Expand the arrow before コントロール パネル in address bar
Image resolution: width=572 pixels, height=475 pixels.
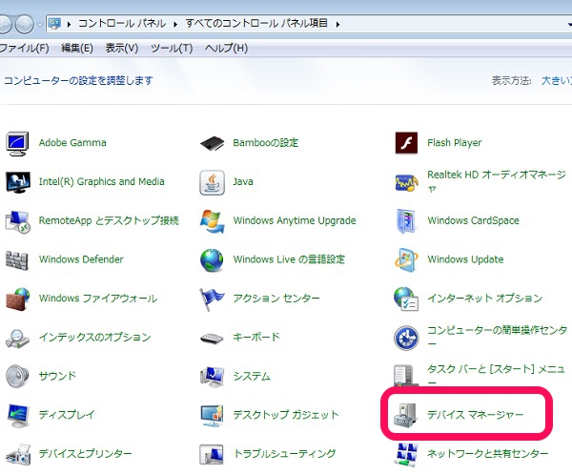[69, 25]
